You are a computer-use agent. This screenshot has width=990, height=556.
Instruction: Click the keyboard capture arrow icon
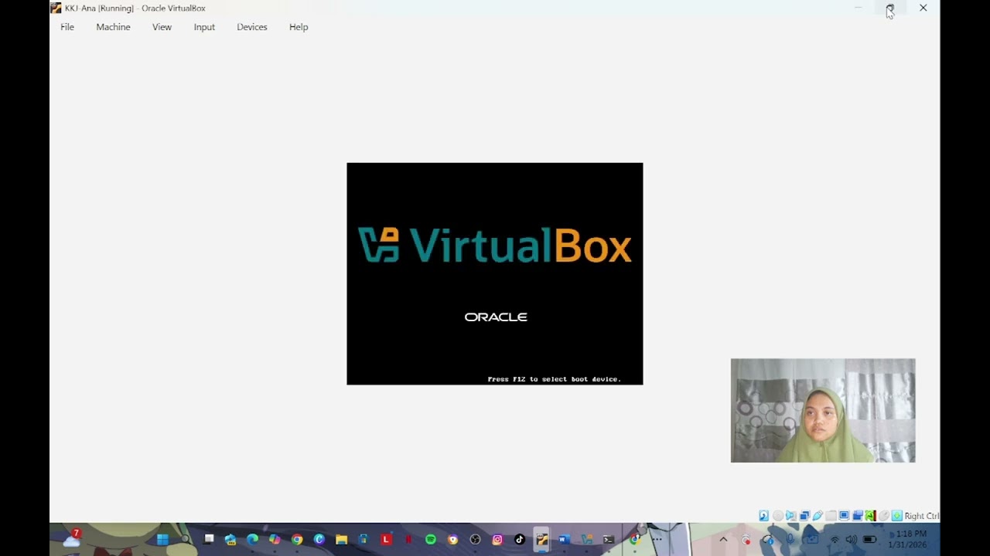pyautogui.click(x=896, y=516)
